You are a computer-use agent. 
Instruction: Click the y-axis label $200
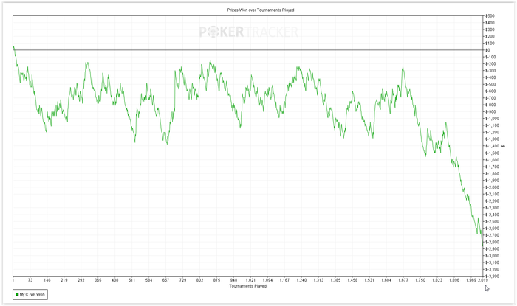tap(490, 37)
